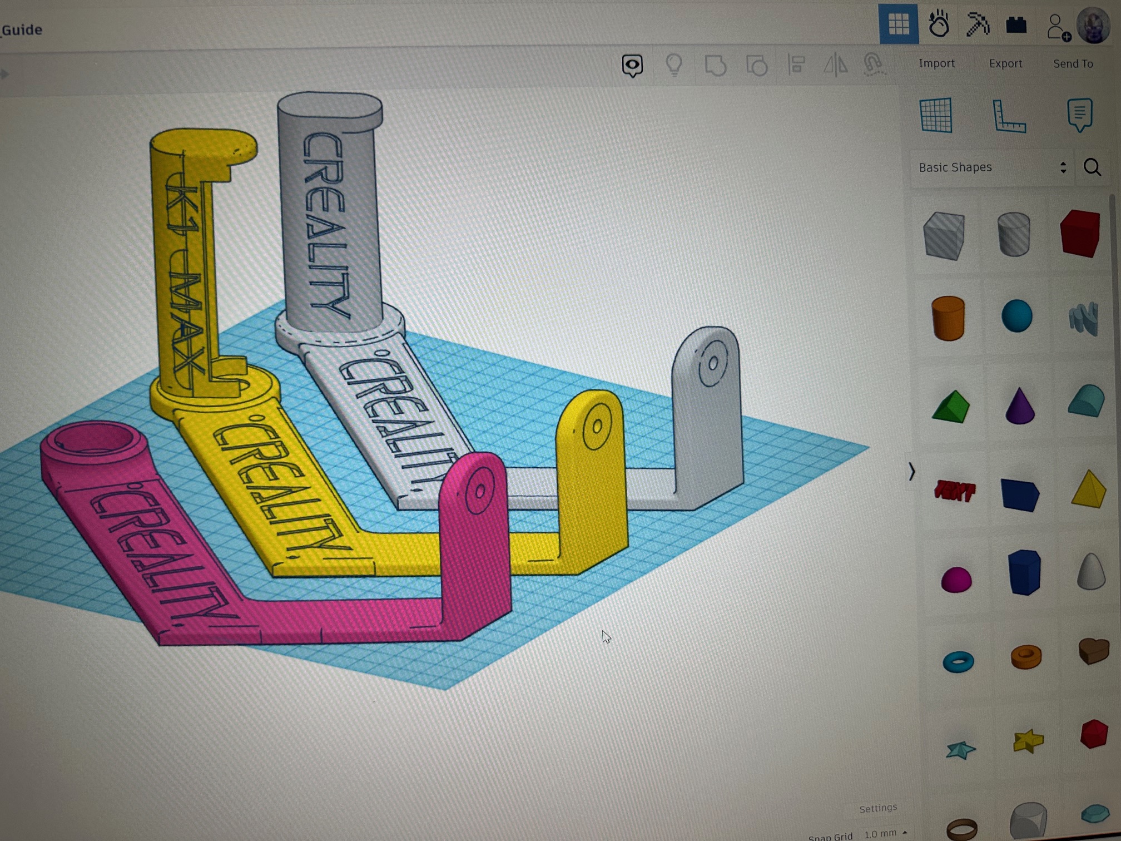Toggle the Cruise magnet icon

point(874,65)
